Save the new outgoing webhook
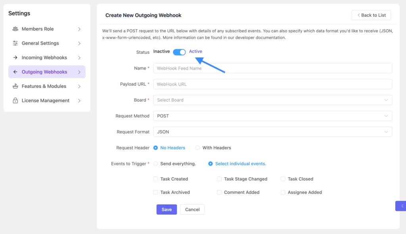This screenshot has height=234, width=406. pos(167,209)
